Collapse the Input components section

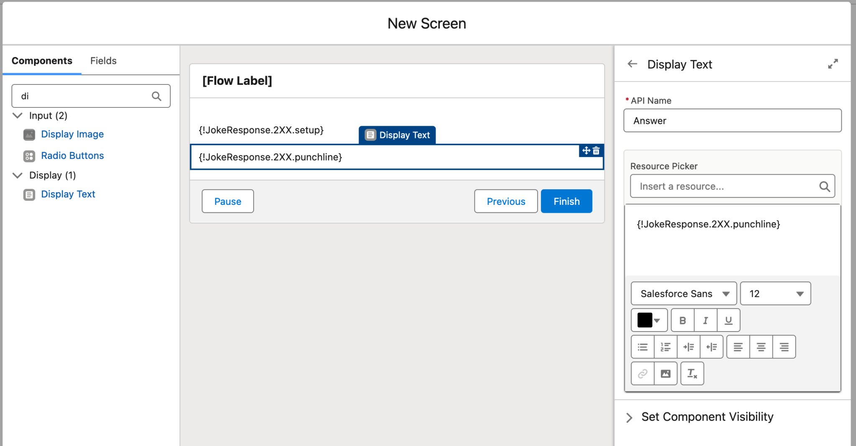pos(17,115)
